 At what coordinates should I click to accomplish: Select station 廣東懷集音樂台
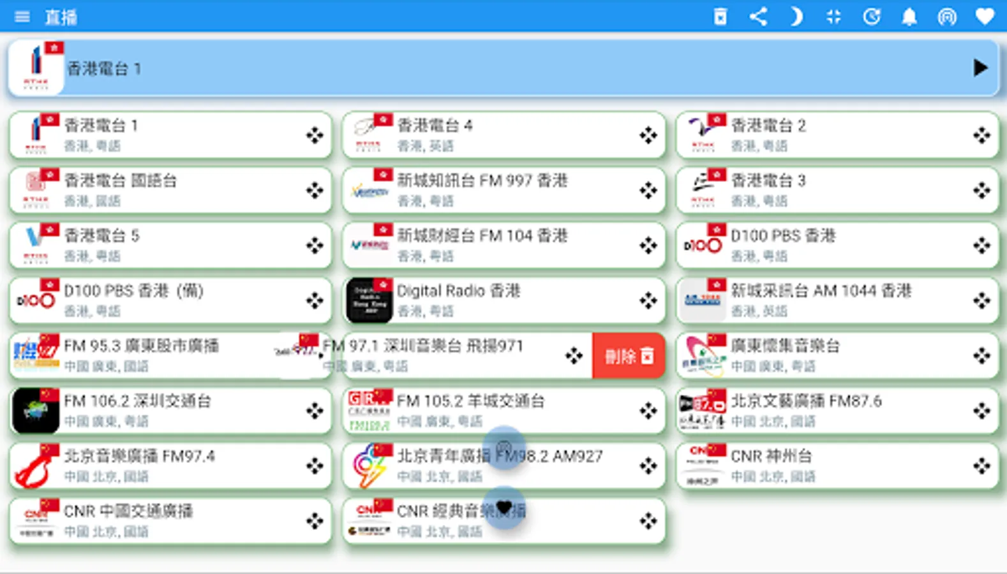coord(837,356)
